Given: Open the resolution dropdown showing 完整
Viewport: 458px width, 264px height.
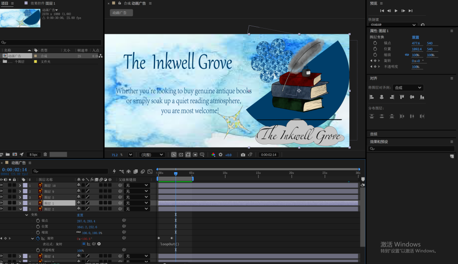Looking at the screenshot, I should (152, 155).
